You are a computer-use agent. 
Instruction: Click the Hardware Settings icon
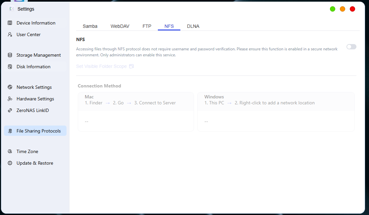pyautogui.click(x=10, y=99)
